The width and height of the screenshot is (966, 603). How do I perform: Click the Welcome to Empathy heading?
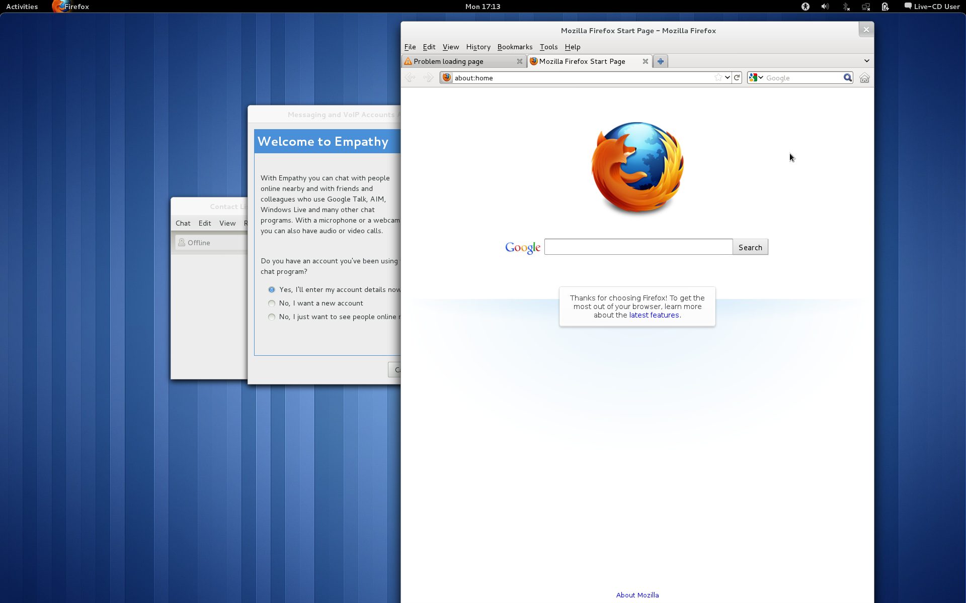[x=323, y=142]
